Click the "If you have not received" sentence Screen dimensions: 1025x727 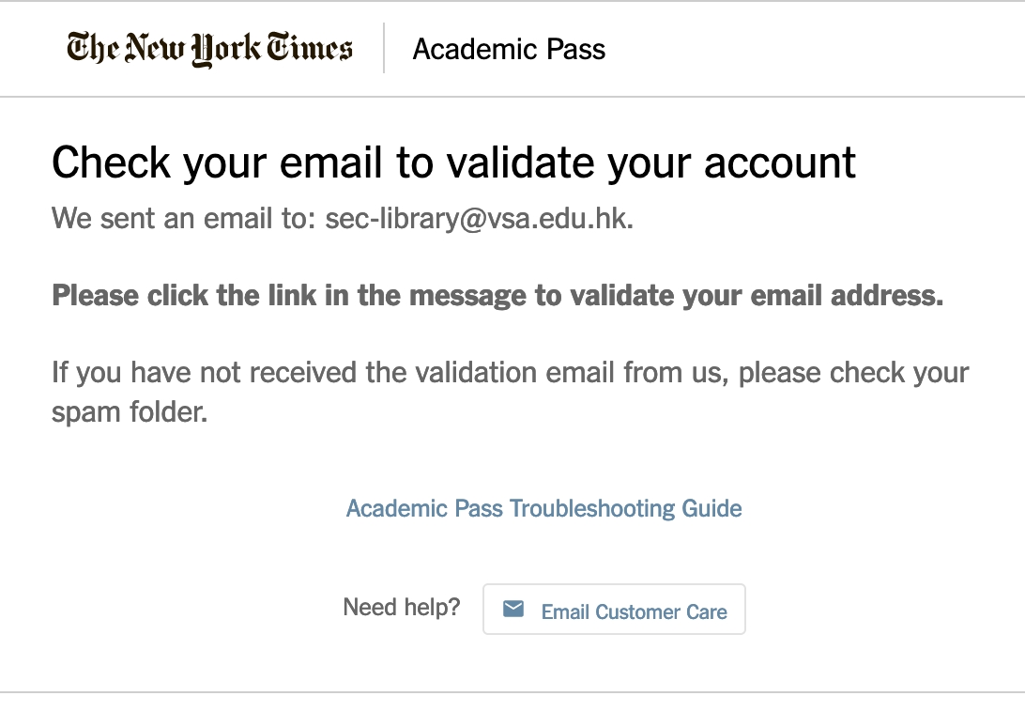click(510, 373)
